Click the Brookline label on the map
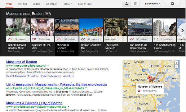186x112 pixels. [135, 97]
